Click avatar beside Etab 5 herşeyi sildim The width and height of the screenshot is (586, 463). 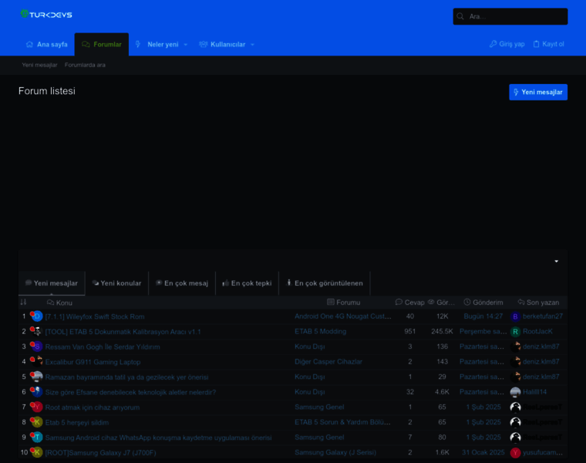[x=37, y=422]
